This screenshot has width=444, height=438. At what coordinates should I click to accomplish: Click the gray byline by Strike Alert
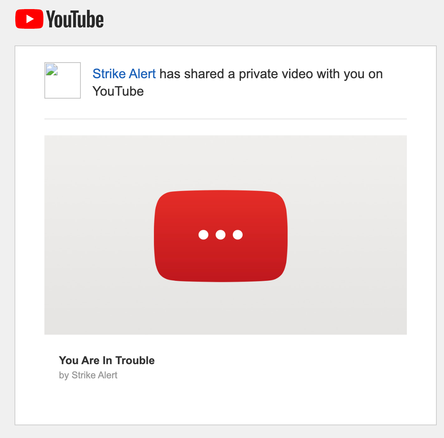[x=88, y=375]
